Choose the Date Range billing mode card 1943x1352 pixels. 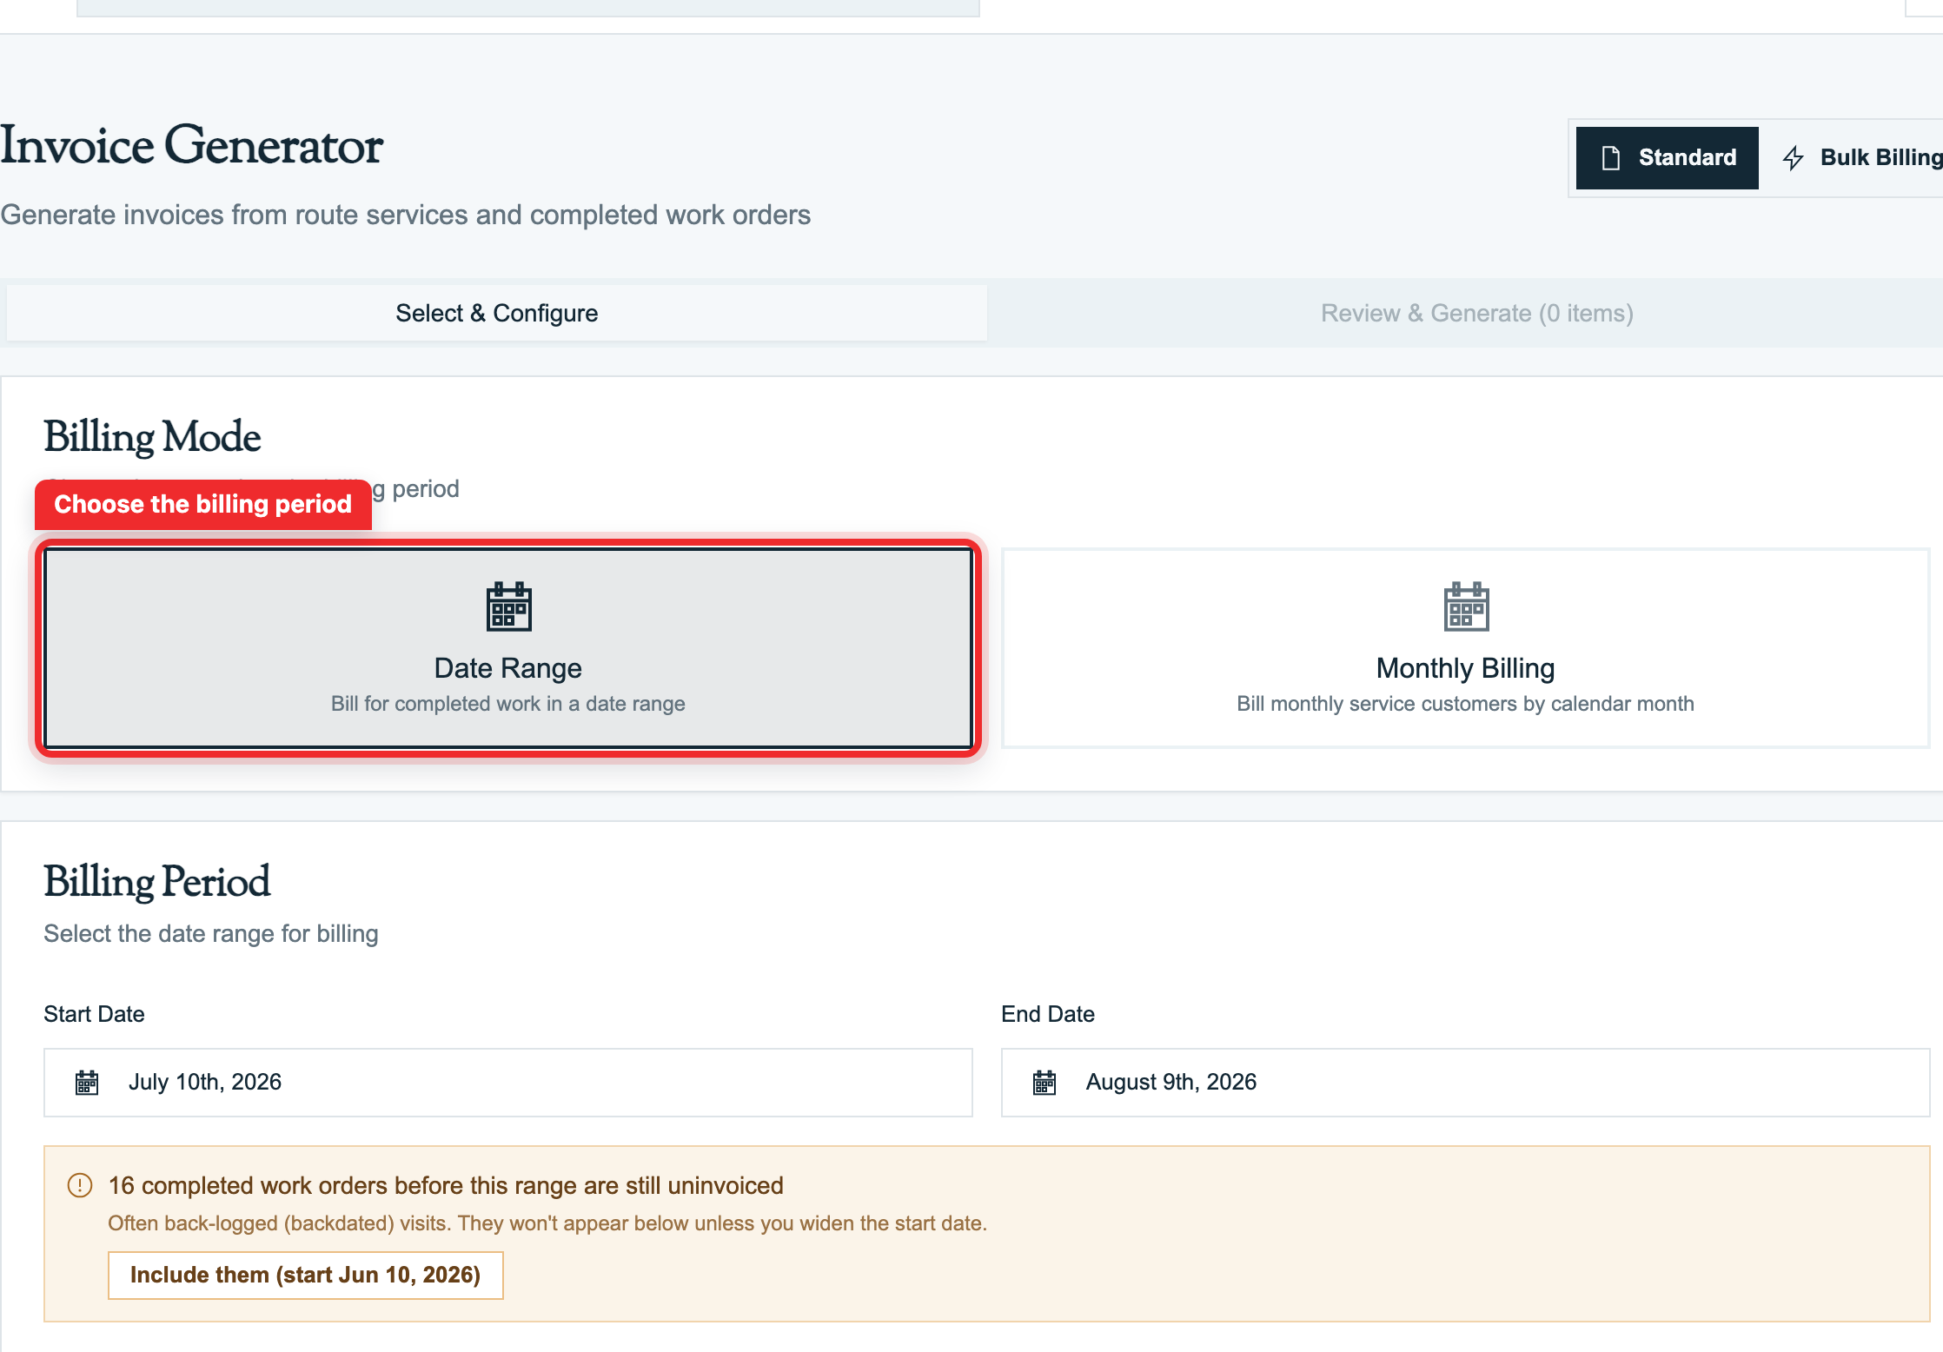click(508, 648)
